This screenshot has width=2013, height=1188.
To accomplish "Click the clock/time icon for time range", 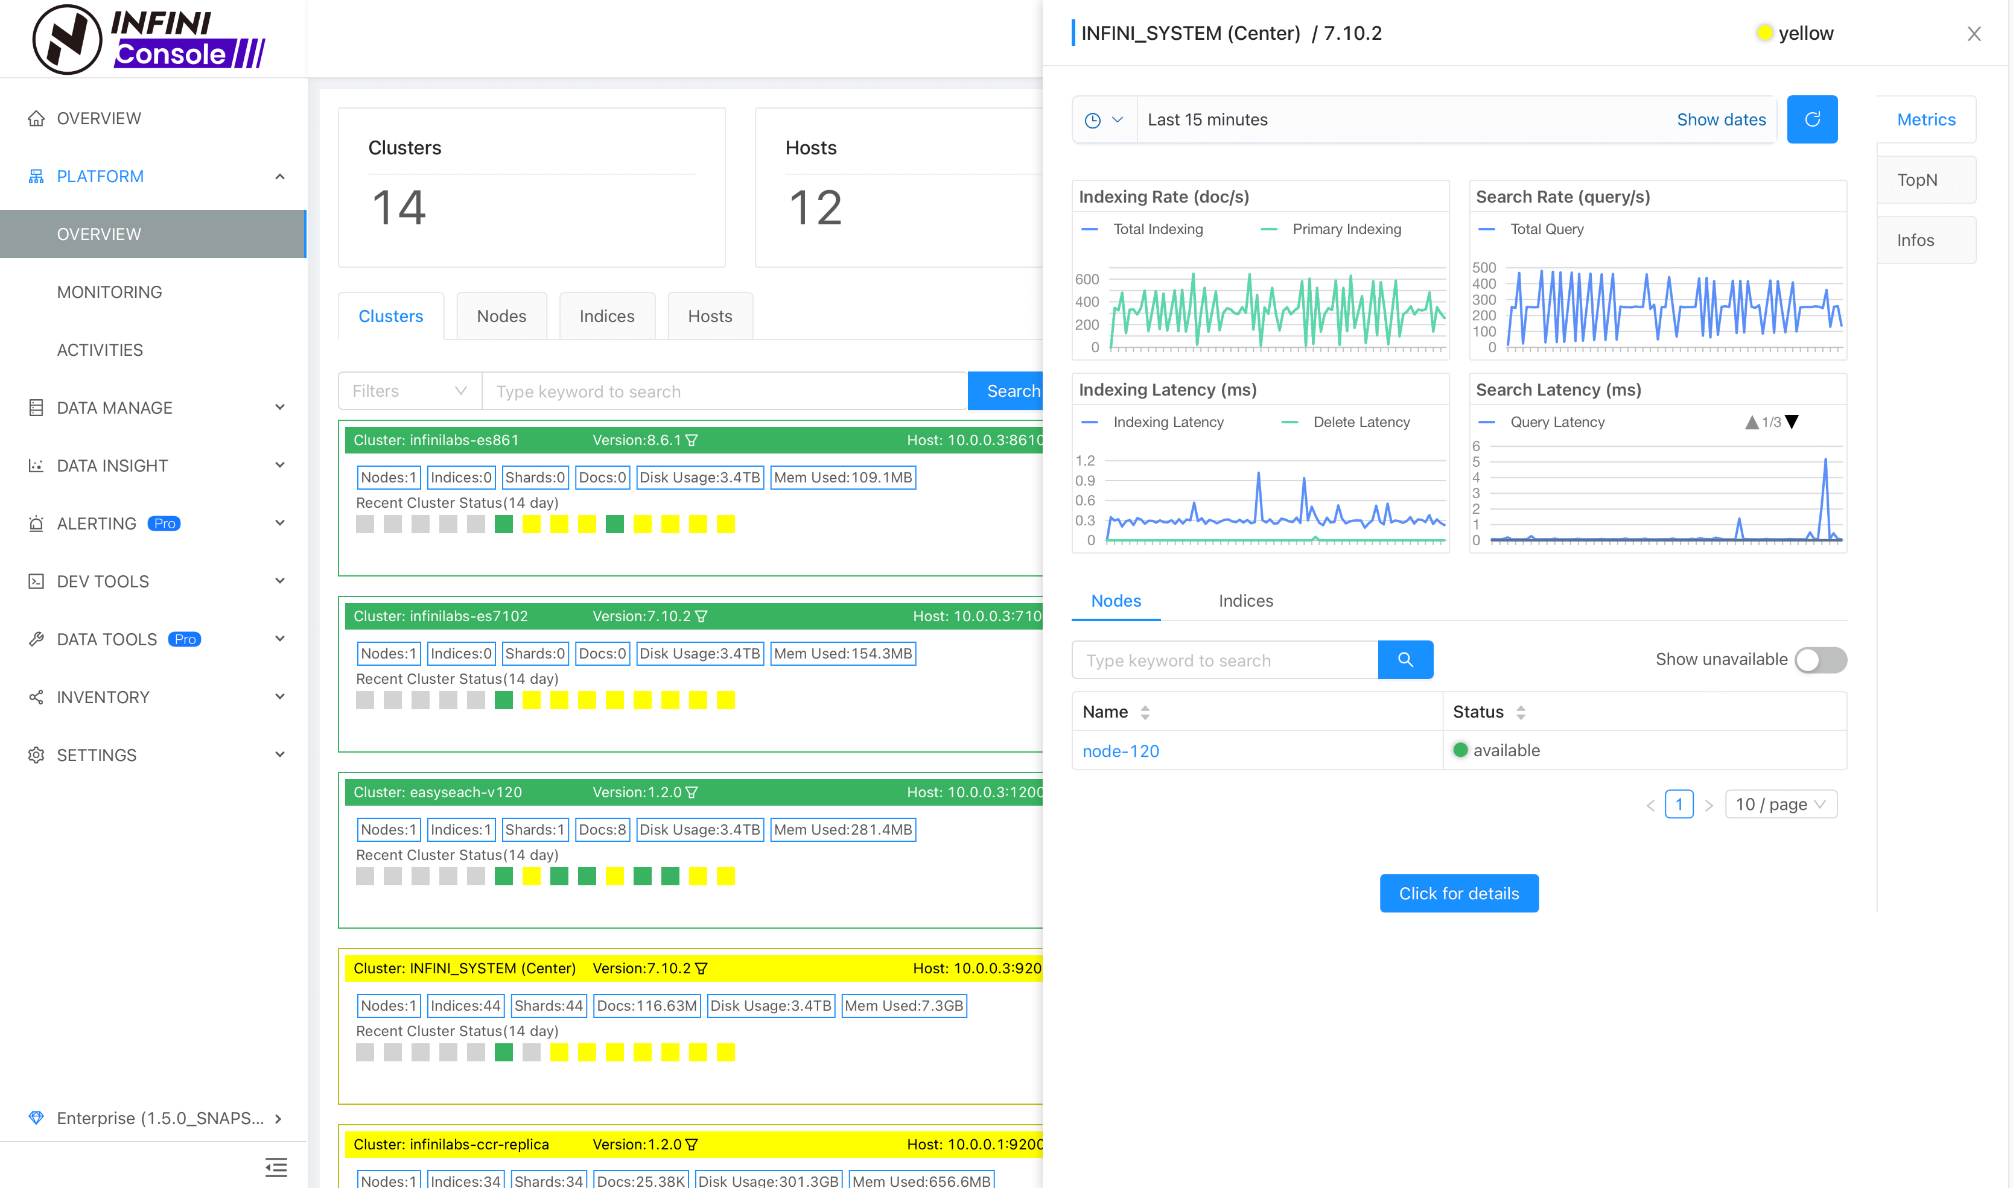I will pos(1098,119).
